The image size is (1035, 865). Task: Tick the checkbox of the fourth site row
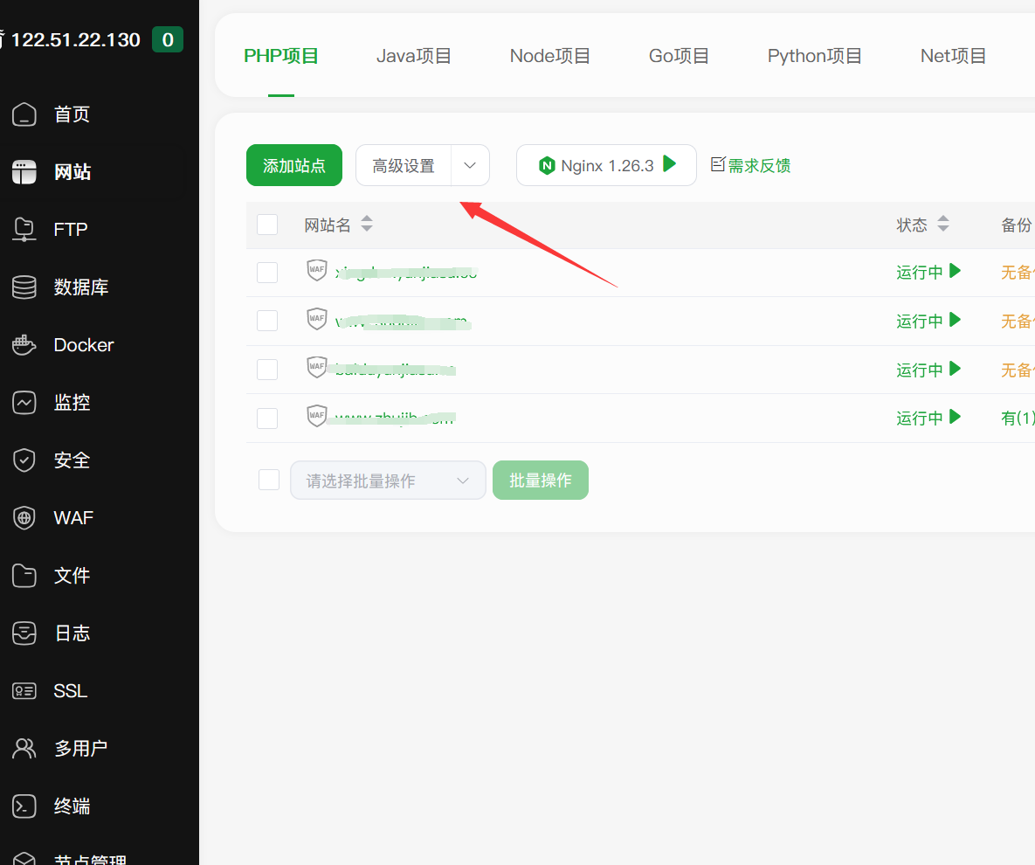pyautogui.click(x=267, y=419)
